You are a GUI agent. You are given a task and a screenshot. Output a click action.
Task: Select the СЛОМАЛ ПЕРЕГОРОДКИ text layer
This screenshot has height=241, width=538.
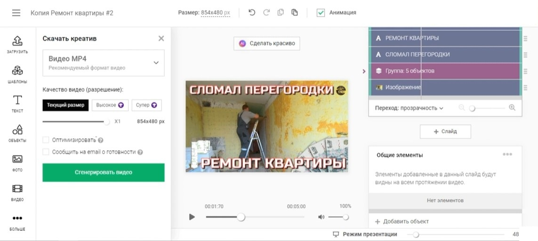click(x=446, y=55)
